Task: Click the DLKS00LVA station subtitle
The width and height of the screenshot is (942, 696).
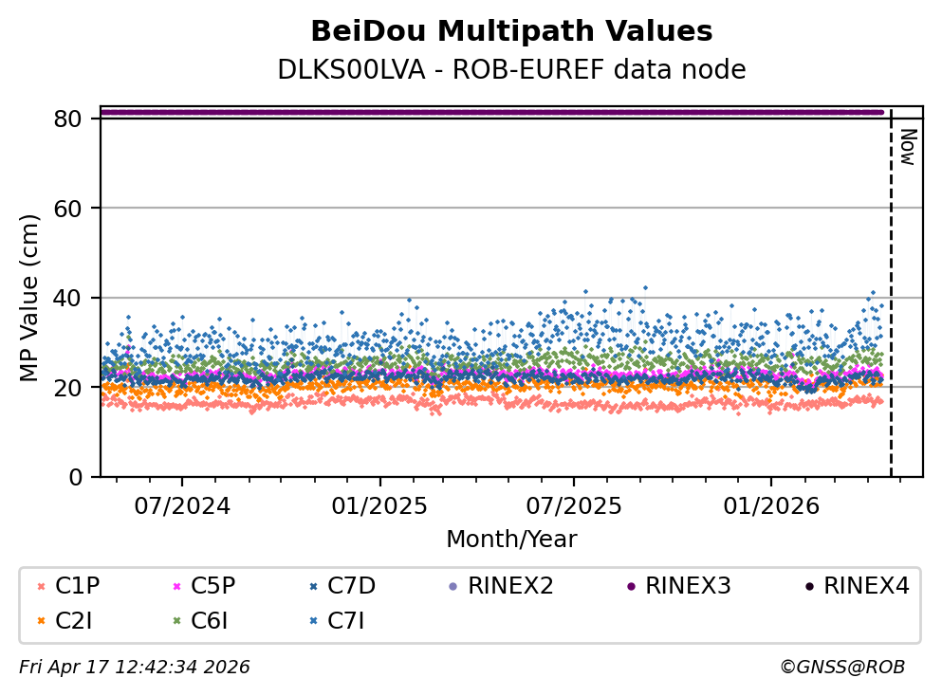Action: 511,70
